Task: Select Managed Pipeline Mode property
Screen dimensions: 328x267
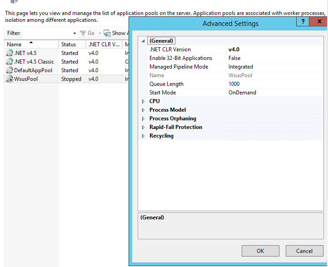Action: 179,67
